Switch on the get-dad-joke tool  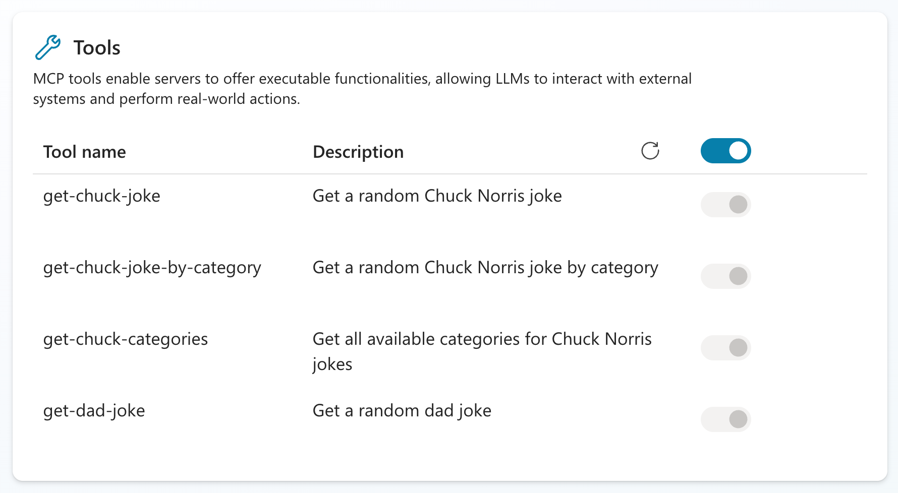725,419
